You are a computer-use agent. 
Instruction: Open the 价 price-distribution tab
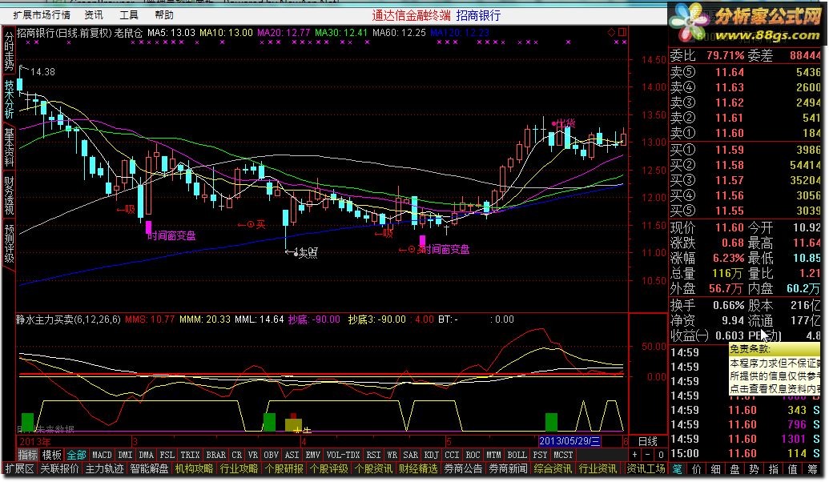[x=697, y=468]
